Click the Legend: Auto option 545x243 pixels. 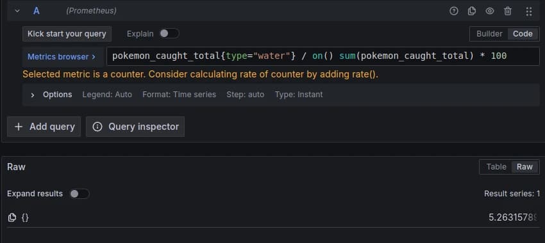[x=107, y=95]
